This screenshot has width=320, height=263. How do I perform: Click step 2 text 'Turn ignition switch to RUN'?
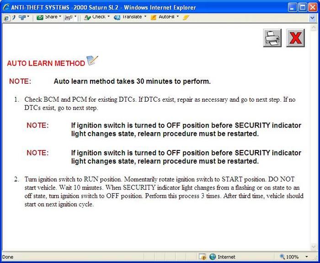click(61, 179)
